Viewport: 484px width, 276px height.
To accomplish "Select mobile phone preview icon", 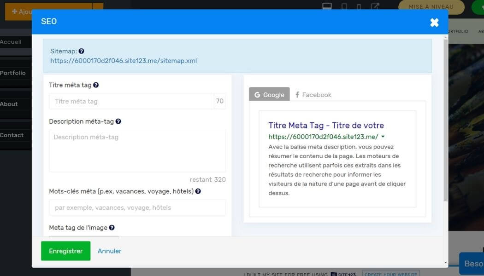I will (x=359, y=6).
